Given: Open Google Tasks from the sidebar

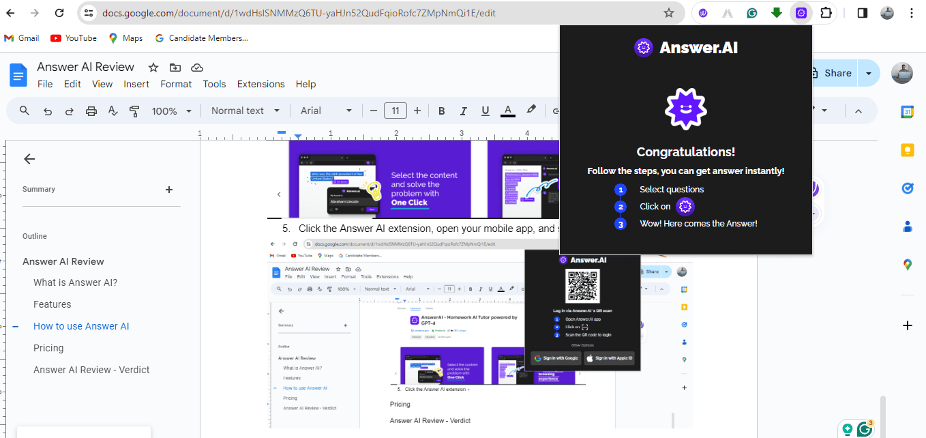Looking at the screenshot, I should point(907,188).
